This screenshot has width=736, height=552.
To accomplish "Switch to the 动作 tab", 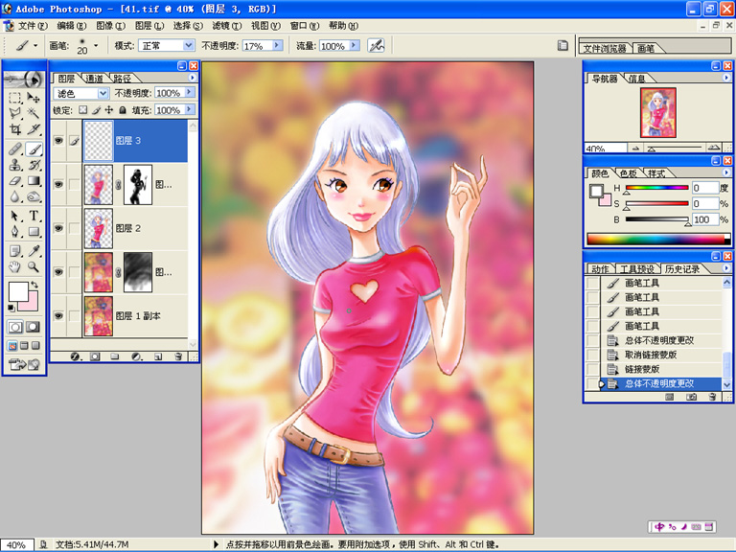I will [x=600, y=269].
